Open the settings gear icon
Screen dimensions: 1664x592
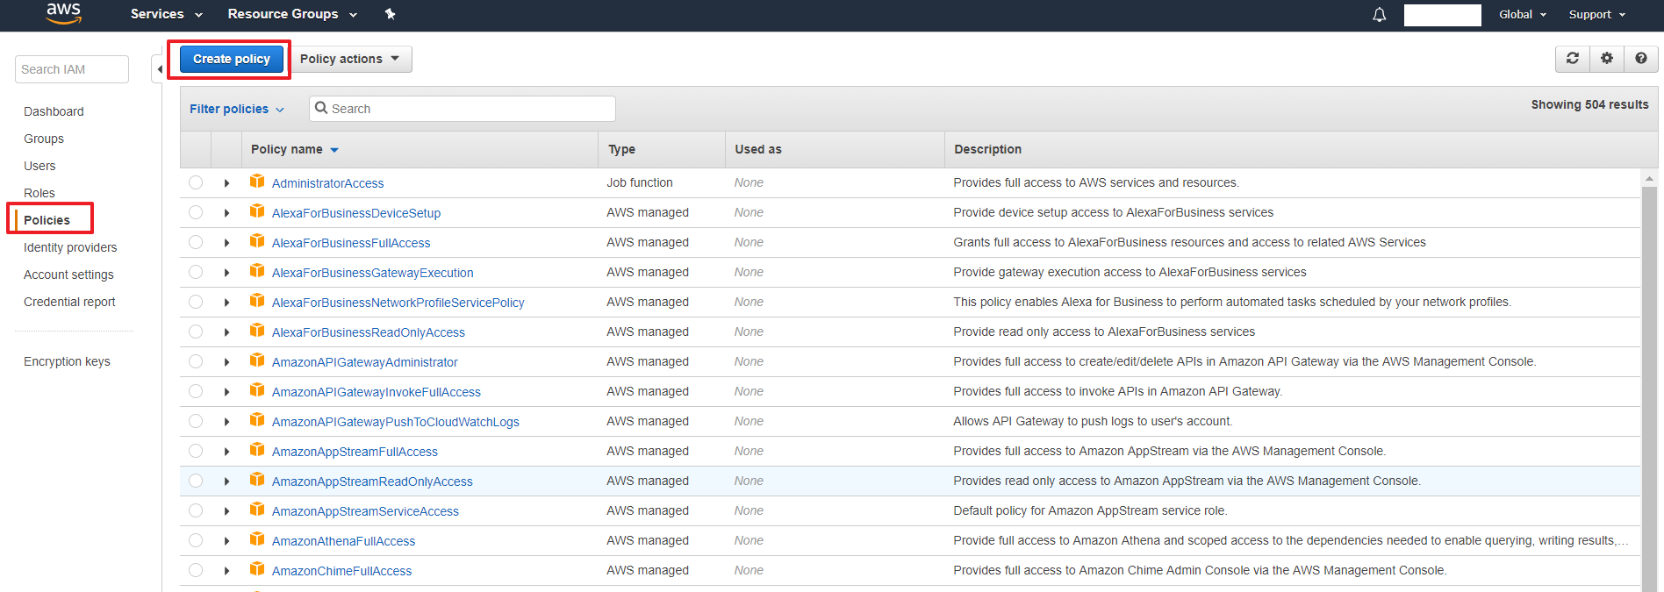tap(1606, 59)
